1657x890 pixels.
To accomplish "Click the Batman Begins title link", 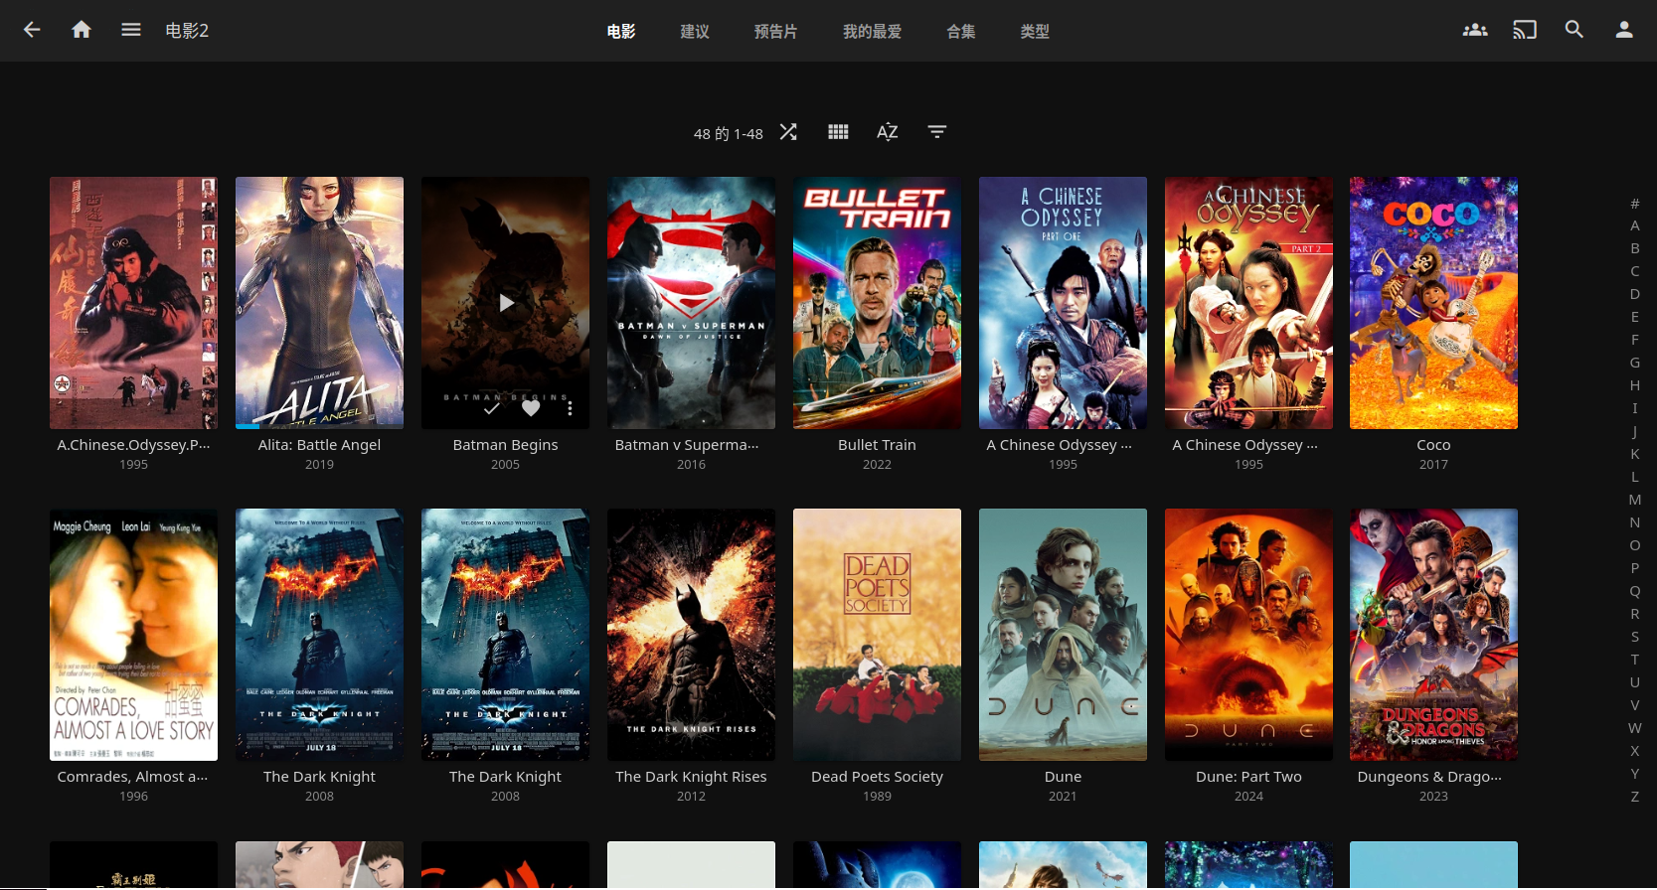I will pyautogui.click(x=505, y=445).
